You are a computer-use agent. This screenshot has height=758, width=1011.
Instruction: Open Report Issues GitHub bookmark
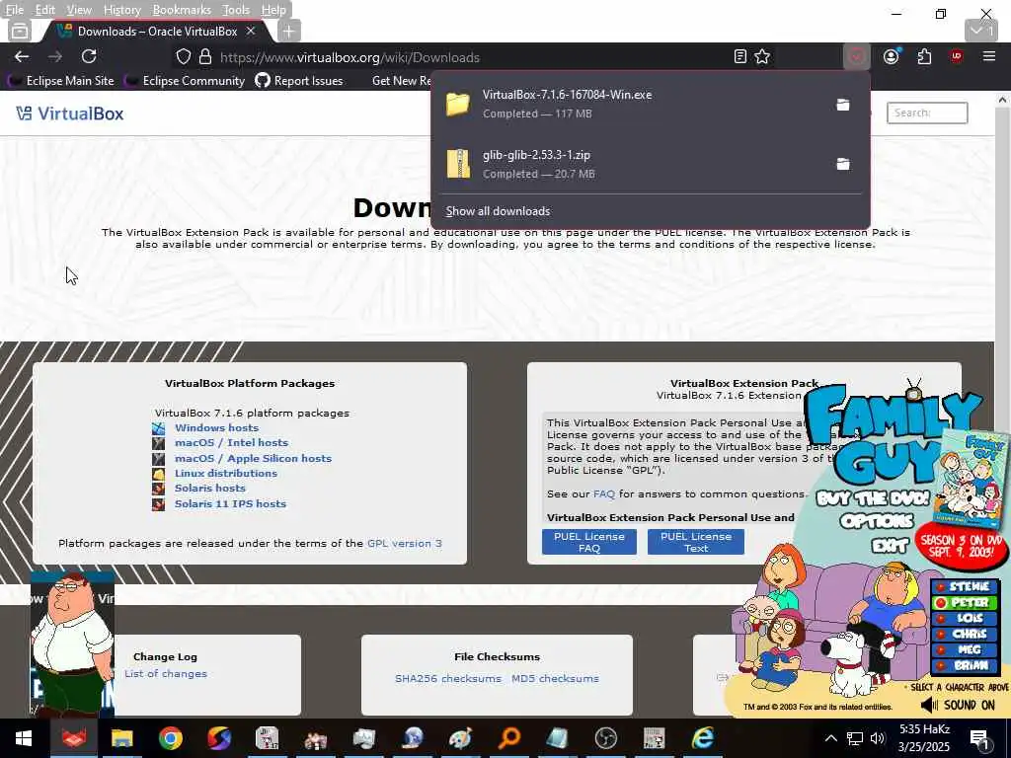299,81
